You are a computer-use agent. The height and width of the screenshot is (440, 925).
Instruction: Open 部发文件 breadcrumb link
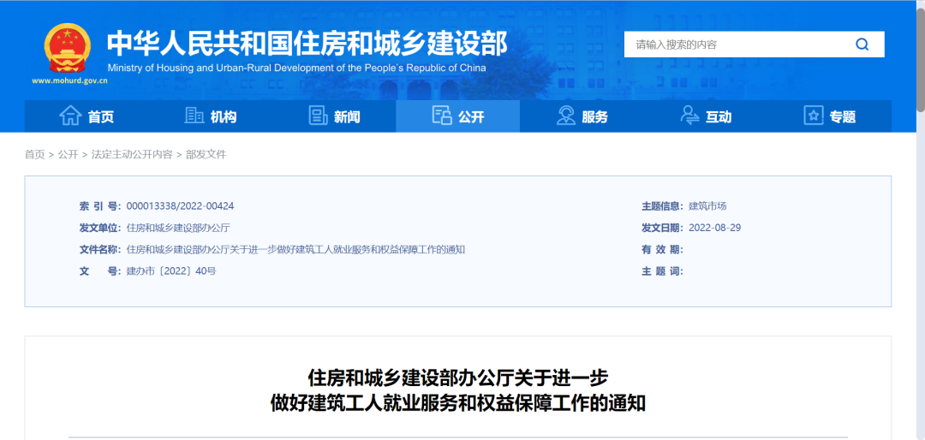click(x=206, y=155)
